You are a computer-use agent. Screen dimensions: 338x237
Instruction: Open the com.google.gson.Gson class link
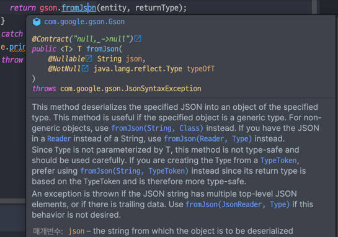tap(84, 22)
